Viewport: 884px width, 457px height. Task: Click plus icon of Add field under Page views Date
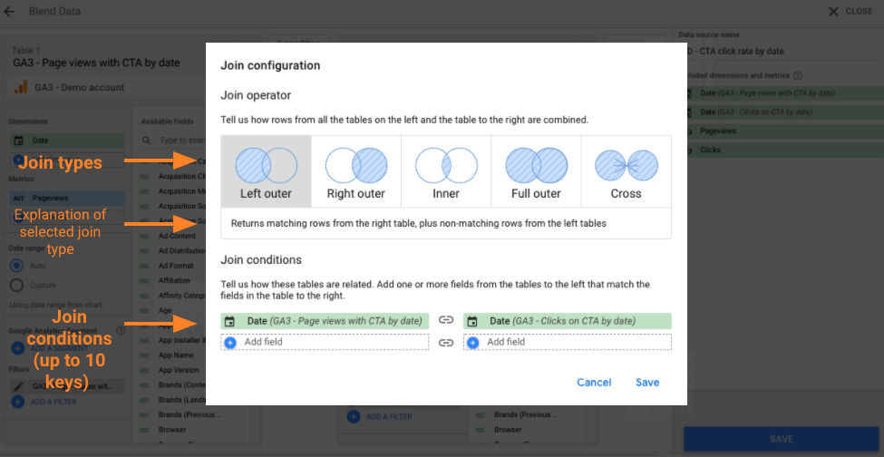coord(230,342)
